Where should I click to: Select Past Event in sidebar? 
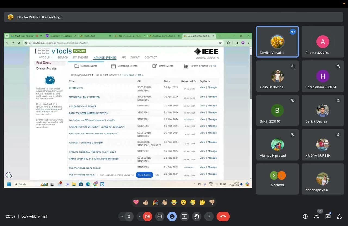point(43,62)
